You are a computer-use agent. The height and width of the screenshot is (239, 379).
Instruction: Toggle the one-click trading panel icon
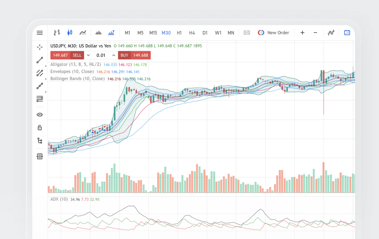coord(247,33)
